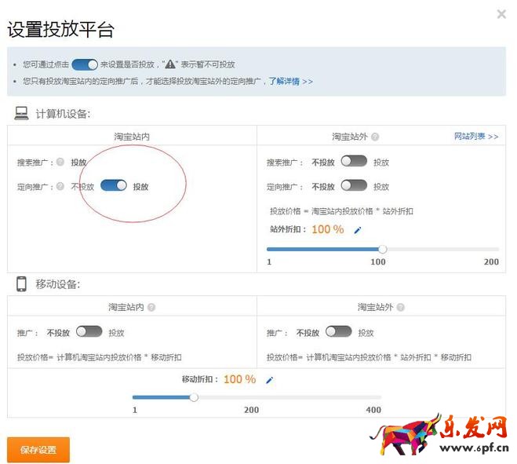The width and height of the screenshot is (517, 464).
Task: Click help icon beside 定向推广 under computer 淘宝站内
Action: 60,187
